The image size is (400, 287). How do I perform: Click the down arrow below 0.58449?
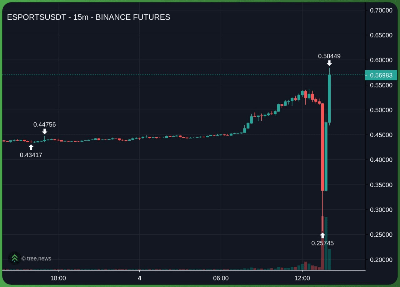click(x=329, y=63)
